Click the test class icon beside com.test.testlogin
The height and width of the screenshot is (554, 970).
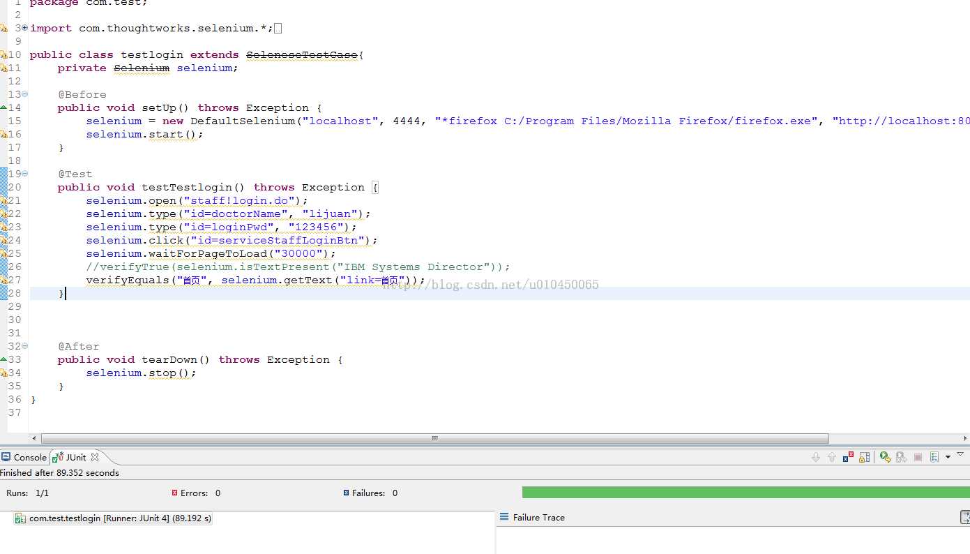(21, 518)
